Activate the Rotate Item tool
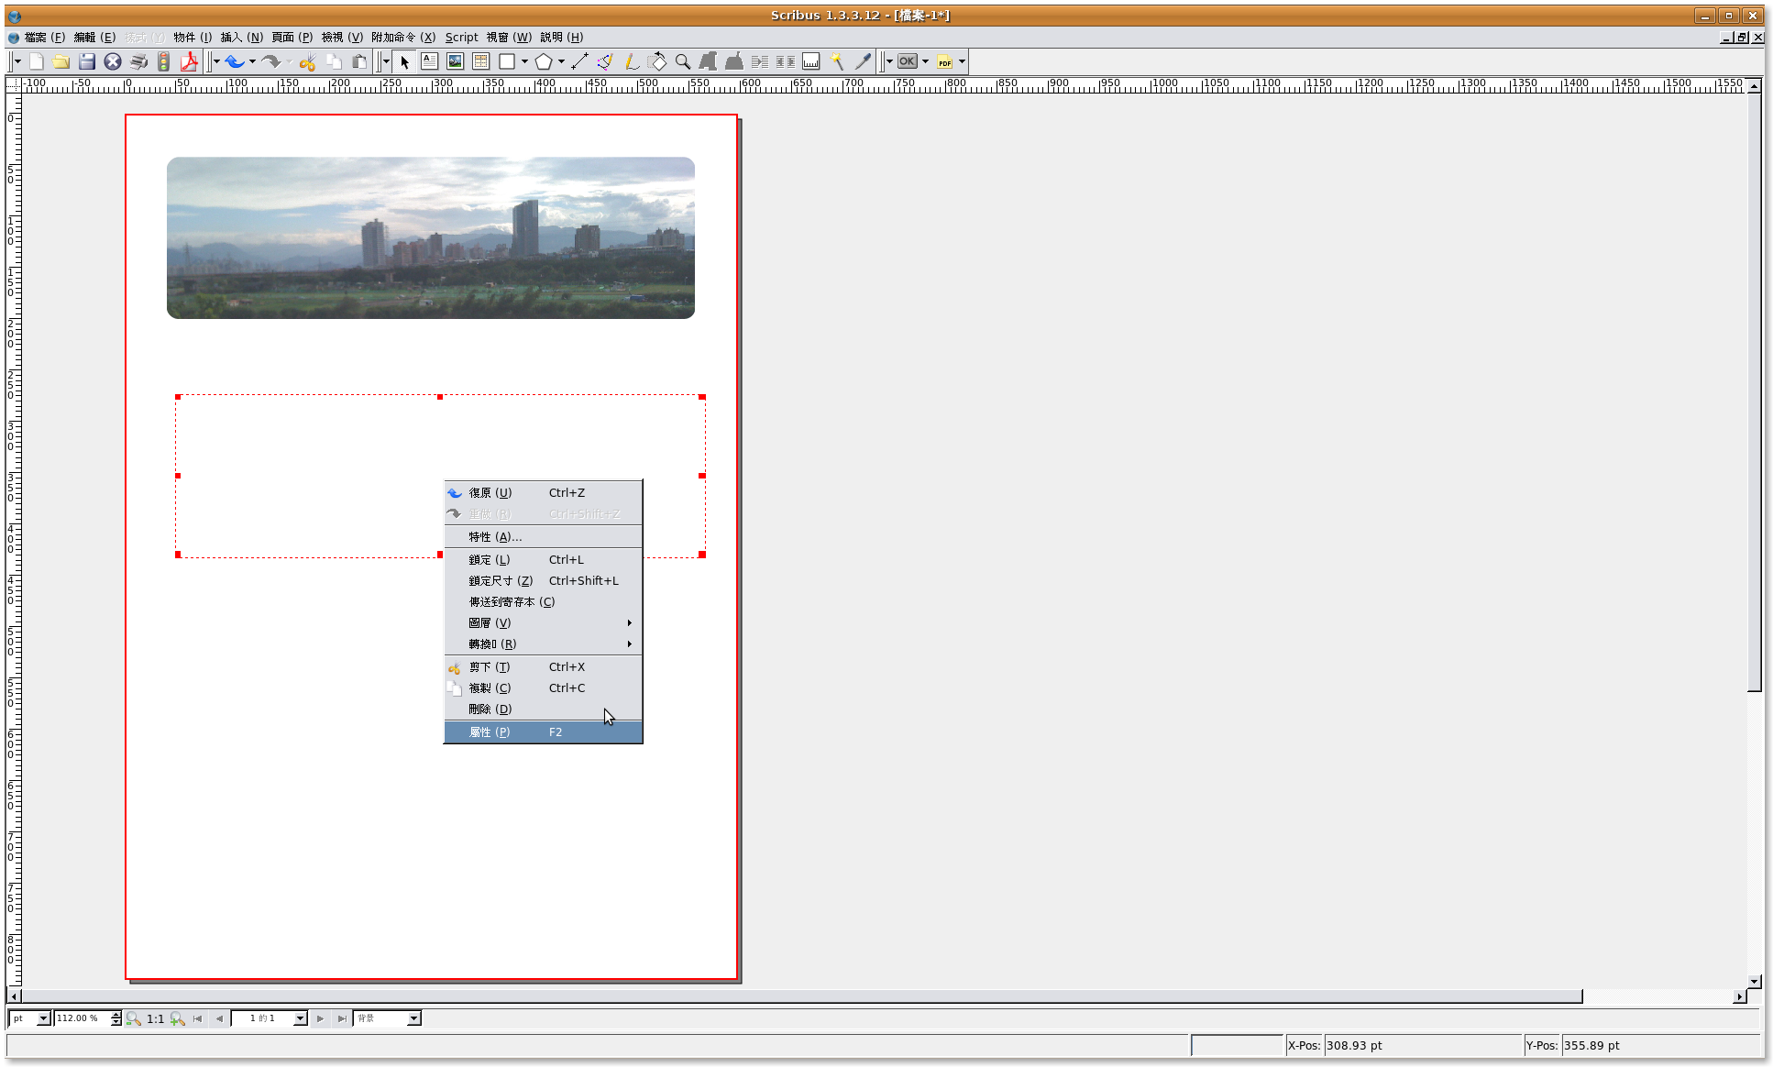 pos(657,61)
